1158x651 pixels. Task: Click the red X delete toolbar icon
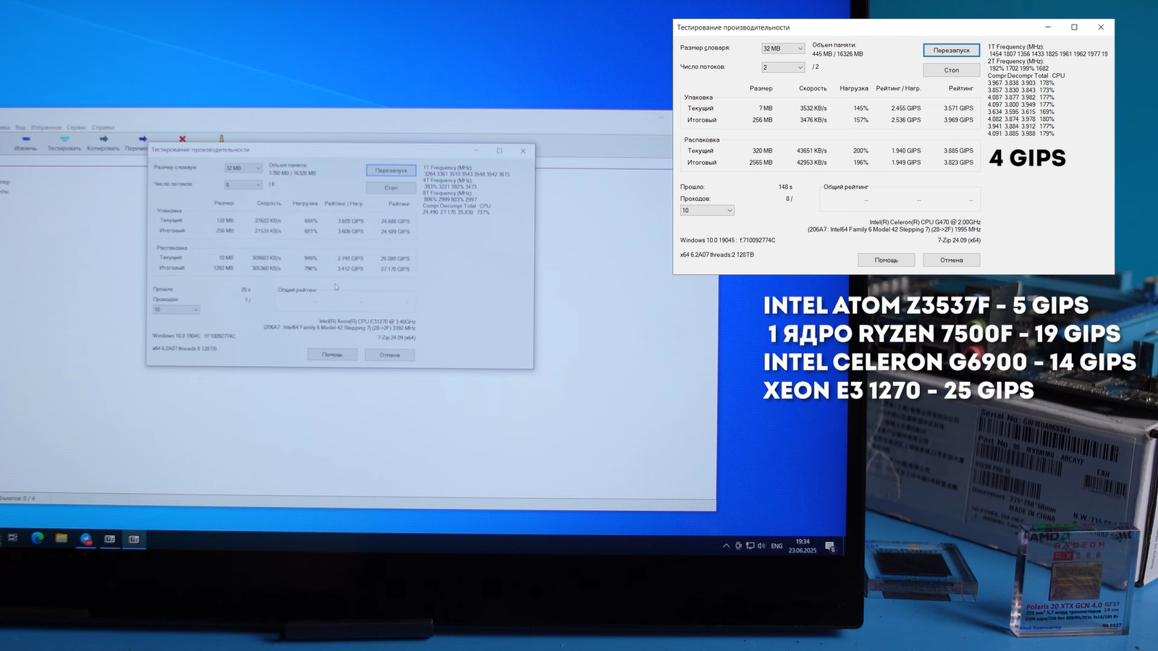pyautogui.click(x=182, y=139)
